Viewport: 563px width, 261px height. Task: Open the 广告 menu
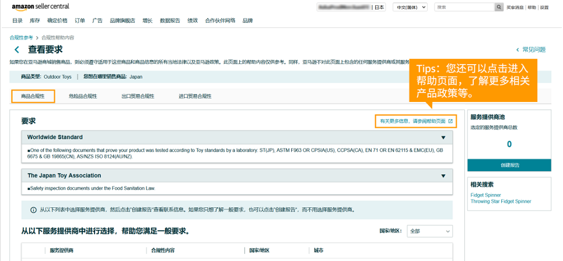point(97,20)
